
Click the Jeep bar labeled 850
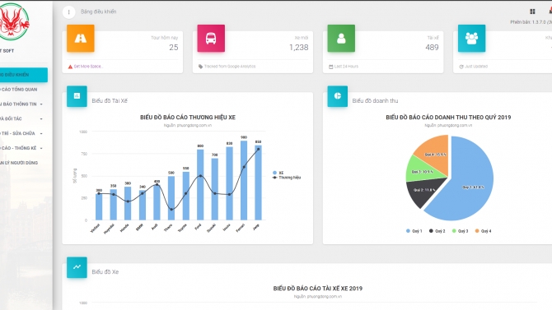tap(258, 183)
